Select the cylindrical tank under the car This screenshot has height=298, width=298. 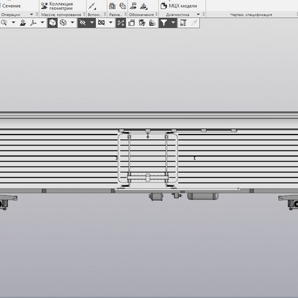tap(203, 196)
